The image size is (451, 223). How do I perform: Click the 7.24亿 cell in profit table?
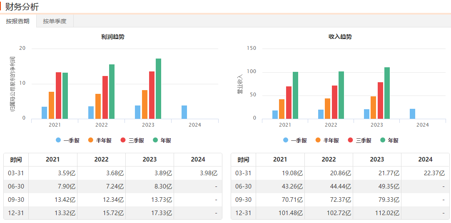click(101, 186)
